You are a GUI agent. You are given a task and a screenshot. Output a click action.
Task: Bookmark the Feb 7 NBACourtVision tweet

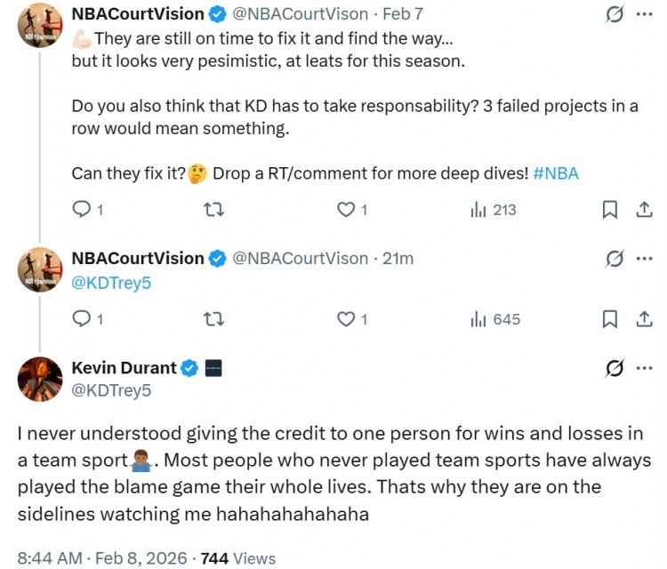(610, 210)
